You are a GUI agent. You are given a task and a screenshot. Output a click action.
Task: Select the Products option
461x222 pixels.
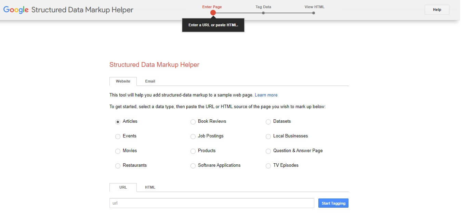193,151
